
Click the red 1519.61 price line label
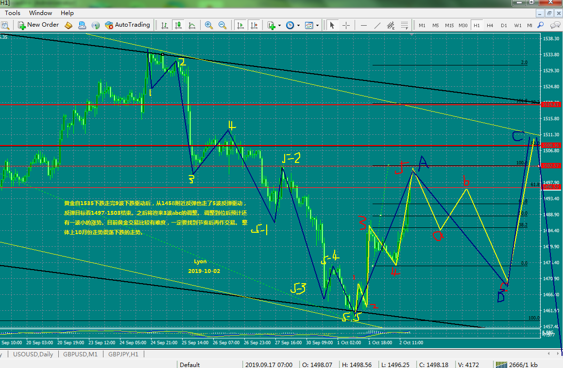click(550, 105)
